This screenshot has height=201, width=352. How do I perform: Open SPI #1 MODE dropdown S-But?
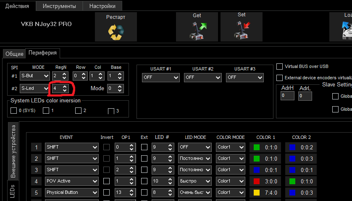coord(35,76)
